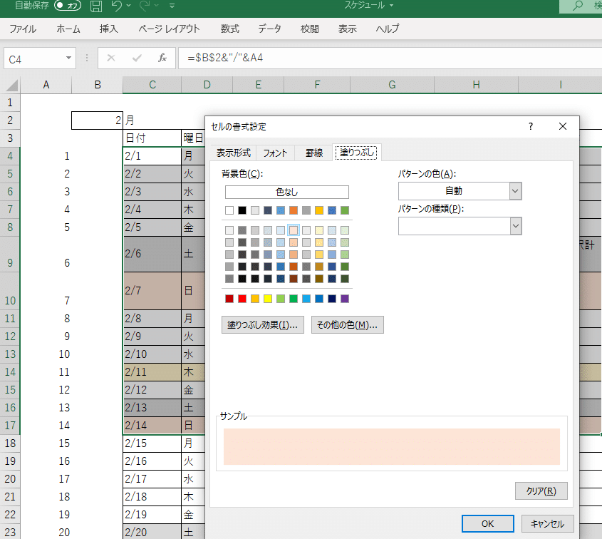Switch to the フォント tab
602x539 pixels.
[x=275, y=153]
